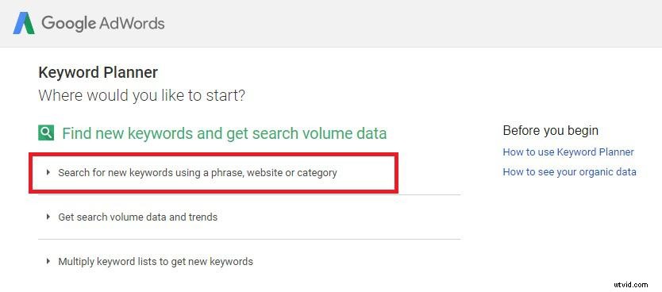Click the gray header bar beside the logo
This screenshot has width=662, height=292.
(x=412, y=23)
